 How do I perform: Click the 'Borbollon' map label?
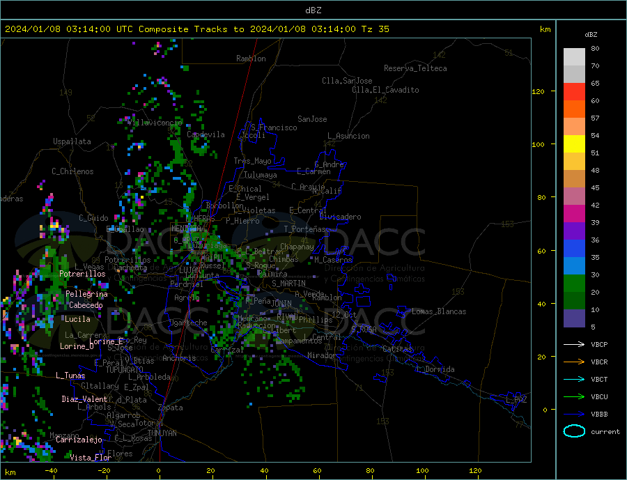point(225,206)
